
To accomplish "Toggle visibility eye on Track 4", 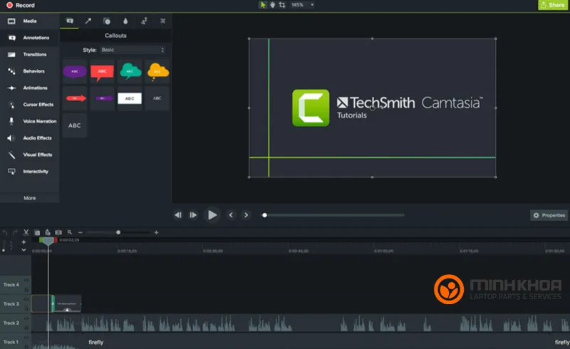I will 26,281.
